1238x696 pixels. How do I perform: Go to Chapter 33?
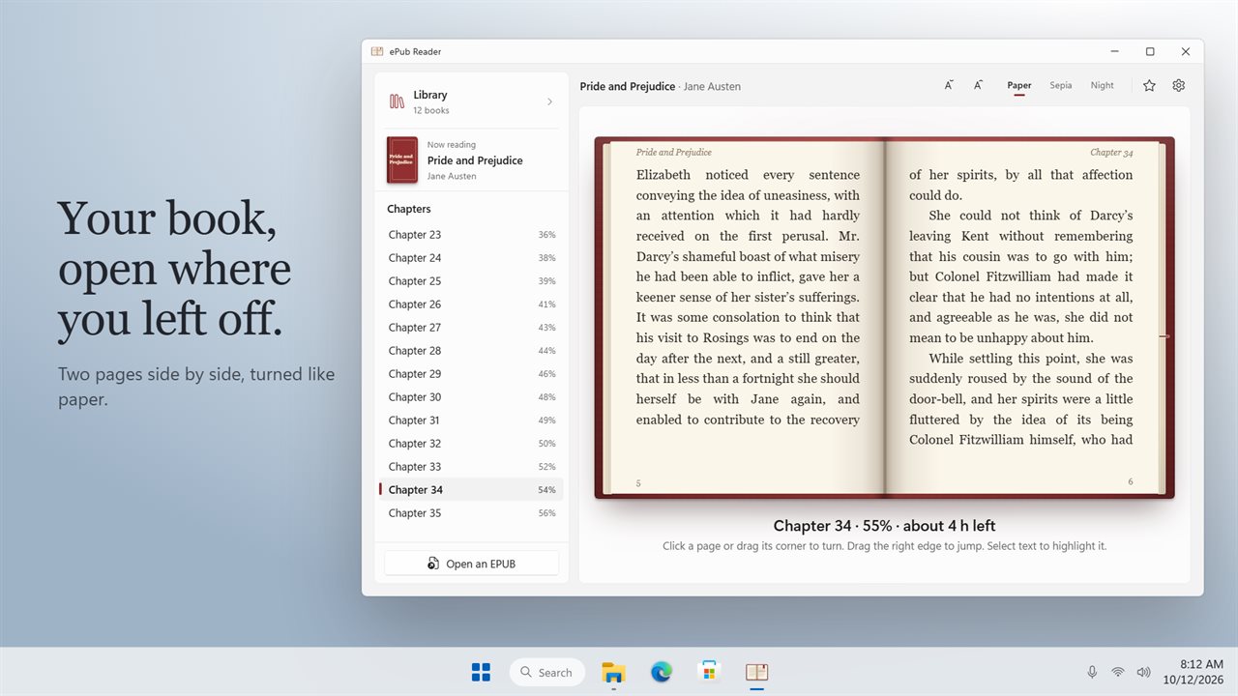(x=471, y=467)
